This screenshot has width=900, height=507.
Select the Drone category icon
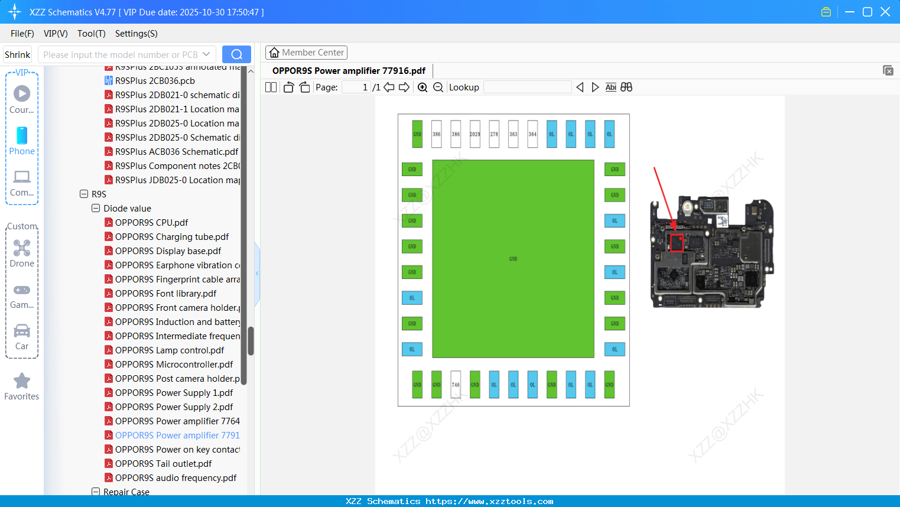tap(22, 253)
